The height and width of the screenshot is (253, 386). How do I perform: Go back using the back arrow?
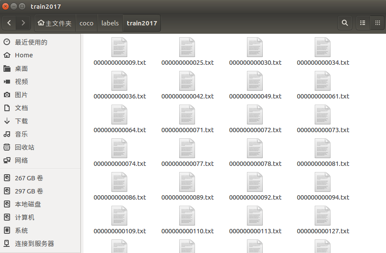click(x=9, y=23)
